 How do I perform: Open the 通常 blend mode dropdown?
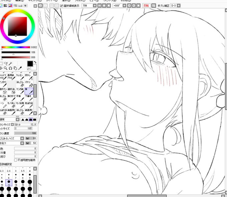point(17,120)
